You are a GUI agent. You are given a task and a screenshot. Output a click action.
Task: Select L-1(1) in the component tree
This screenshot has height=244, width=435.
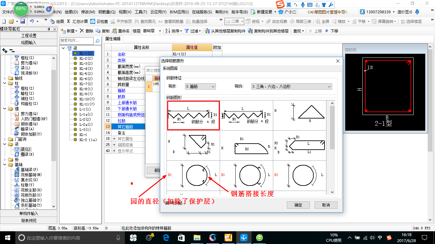pyautogui.click(x=85, y=109)
